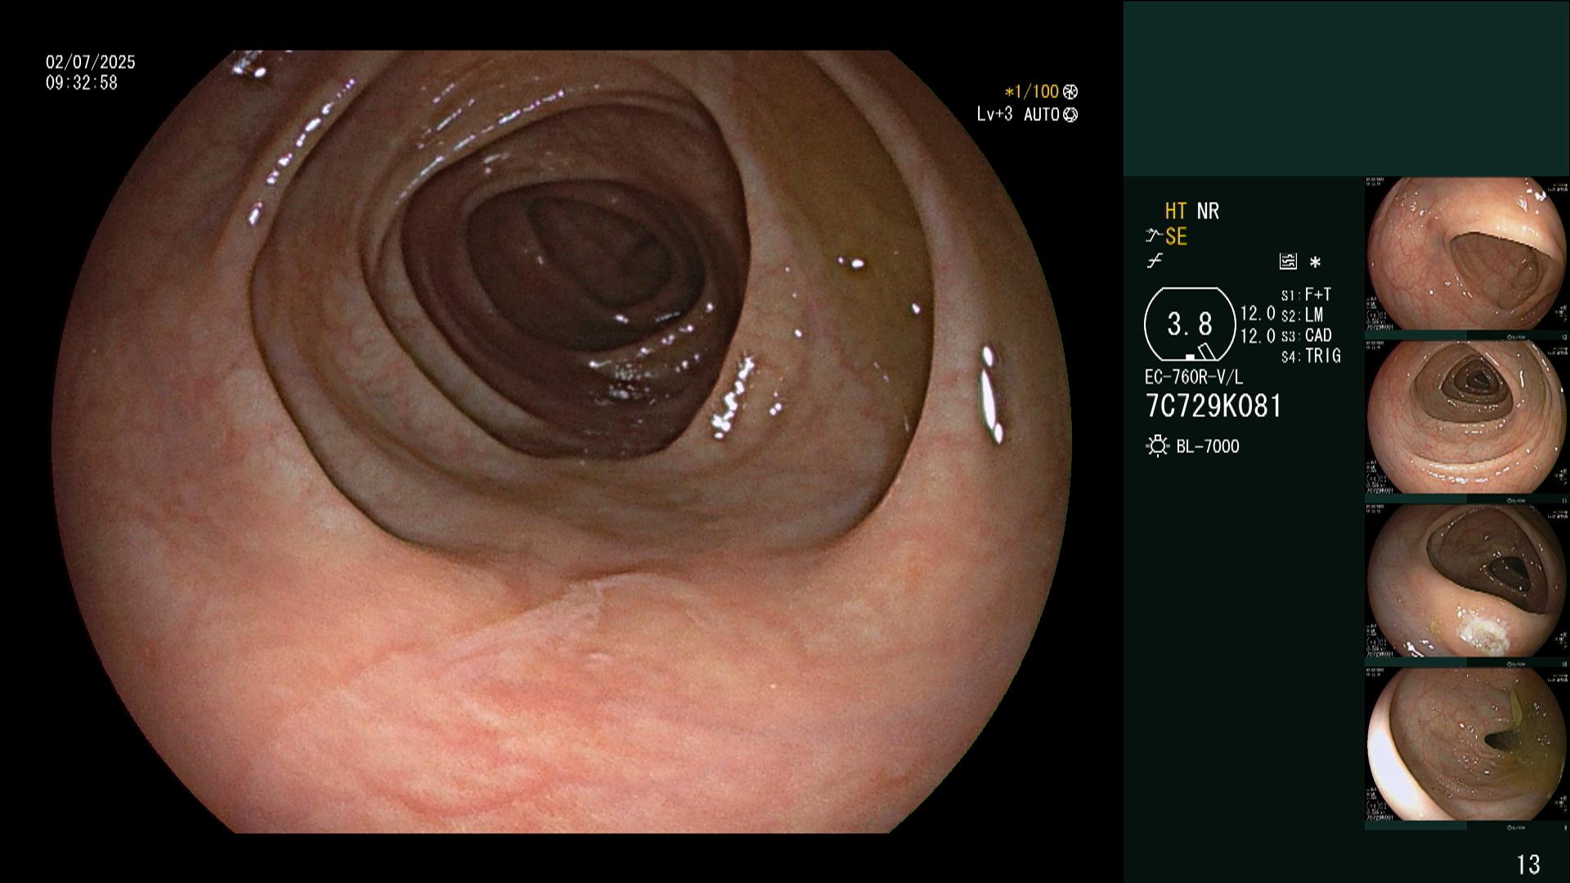The image size is (1570, 883).
Task: Open the fourth thumbnail with yellow fluid
Action: pos(1466,744)
